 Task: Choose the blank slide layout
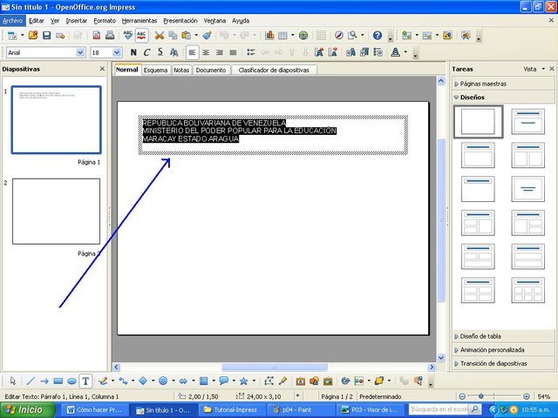coord(478,122)
